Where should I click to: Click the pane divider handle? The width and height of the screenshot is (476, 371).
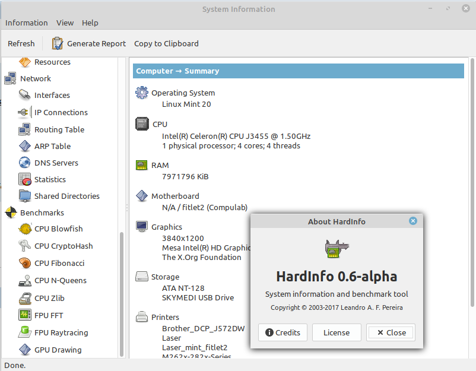pos(127,208)
